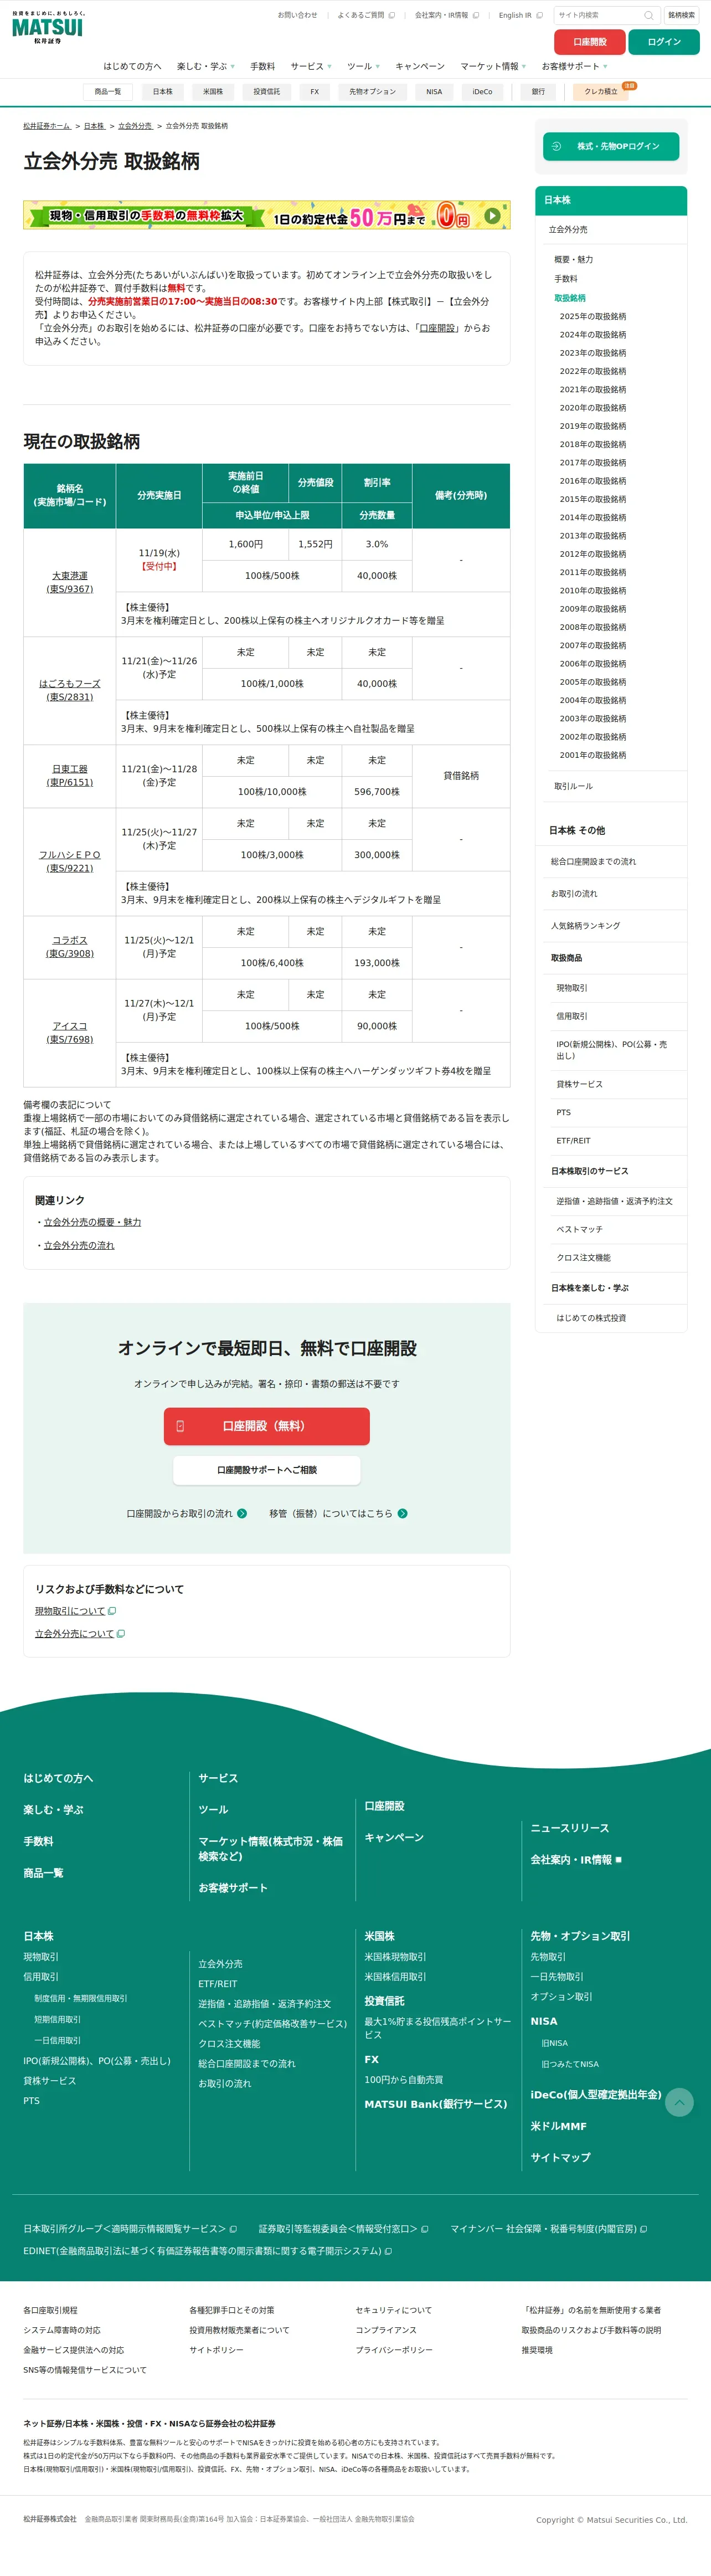Open はじめての方へ in the top navigation
The height and width of the screenshot is (2576, 711).
coord(132,67)
